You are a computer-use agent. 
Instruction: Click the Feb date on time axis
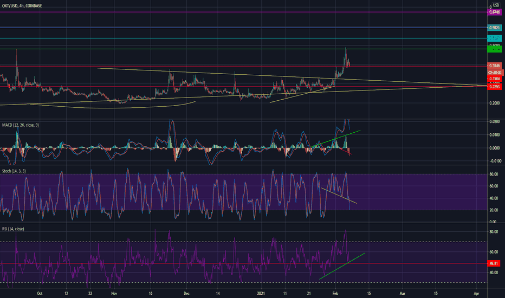335,294
